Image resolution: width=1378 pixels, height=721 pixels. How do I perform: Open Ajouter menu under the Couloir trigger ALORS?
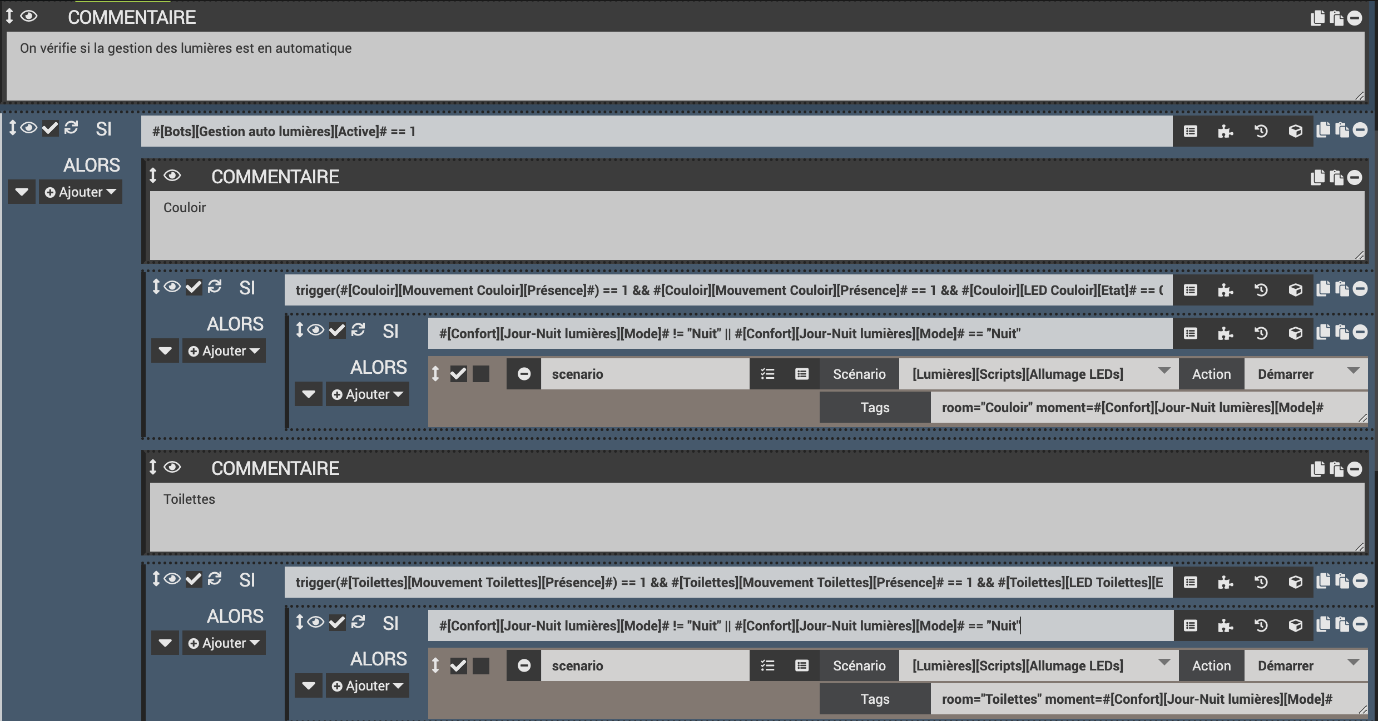[224, 351]
